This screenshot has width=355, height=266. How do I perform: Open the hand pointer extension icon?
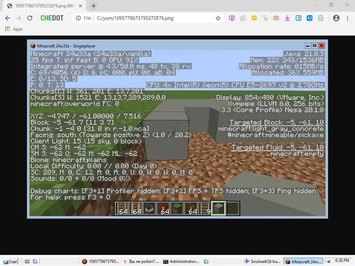click(x=265, y=18)
